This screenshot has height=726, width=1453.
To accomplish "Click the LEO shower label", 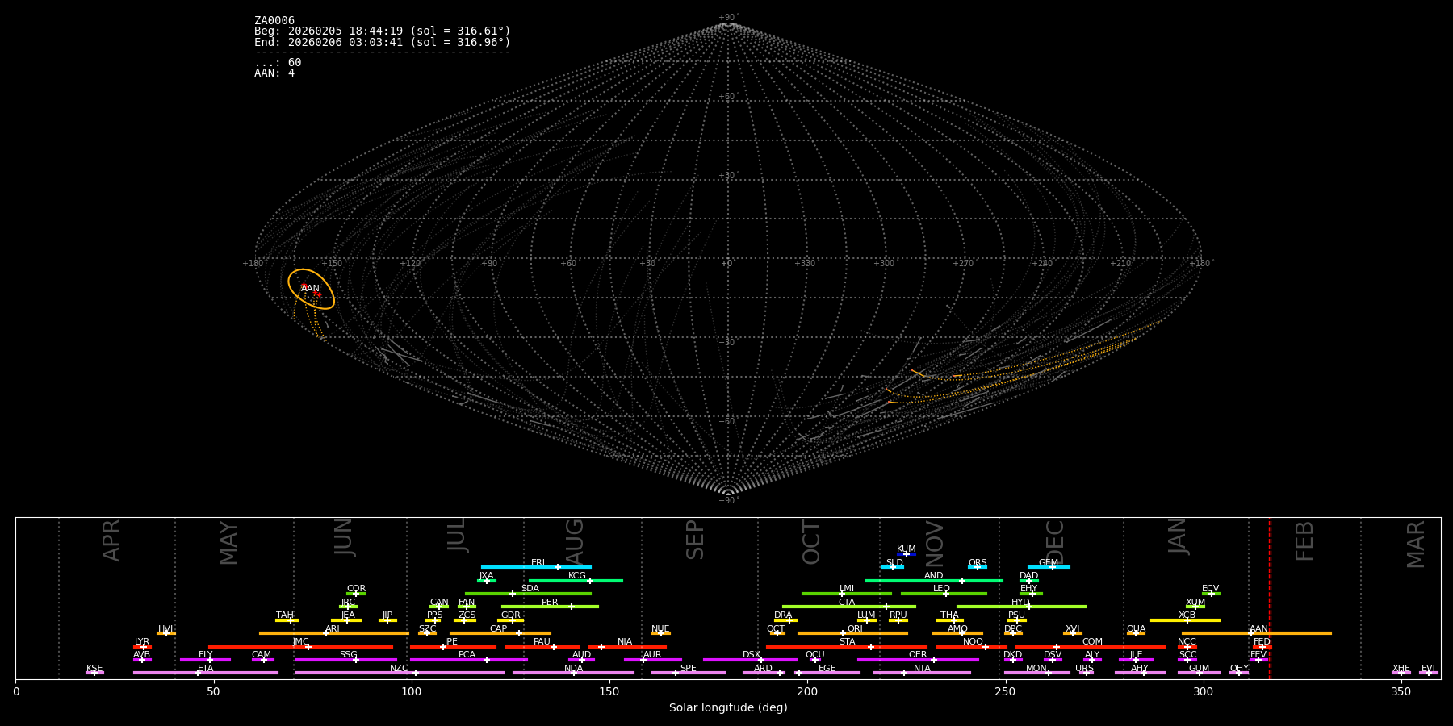I will (x=942, y=589).
